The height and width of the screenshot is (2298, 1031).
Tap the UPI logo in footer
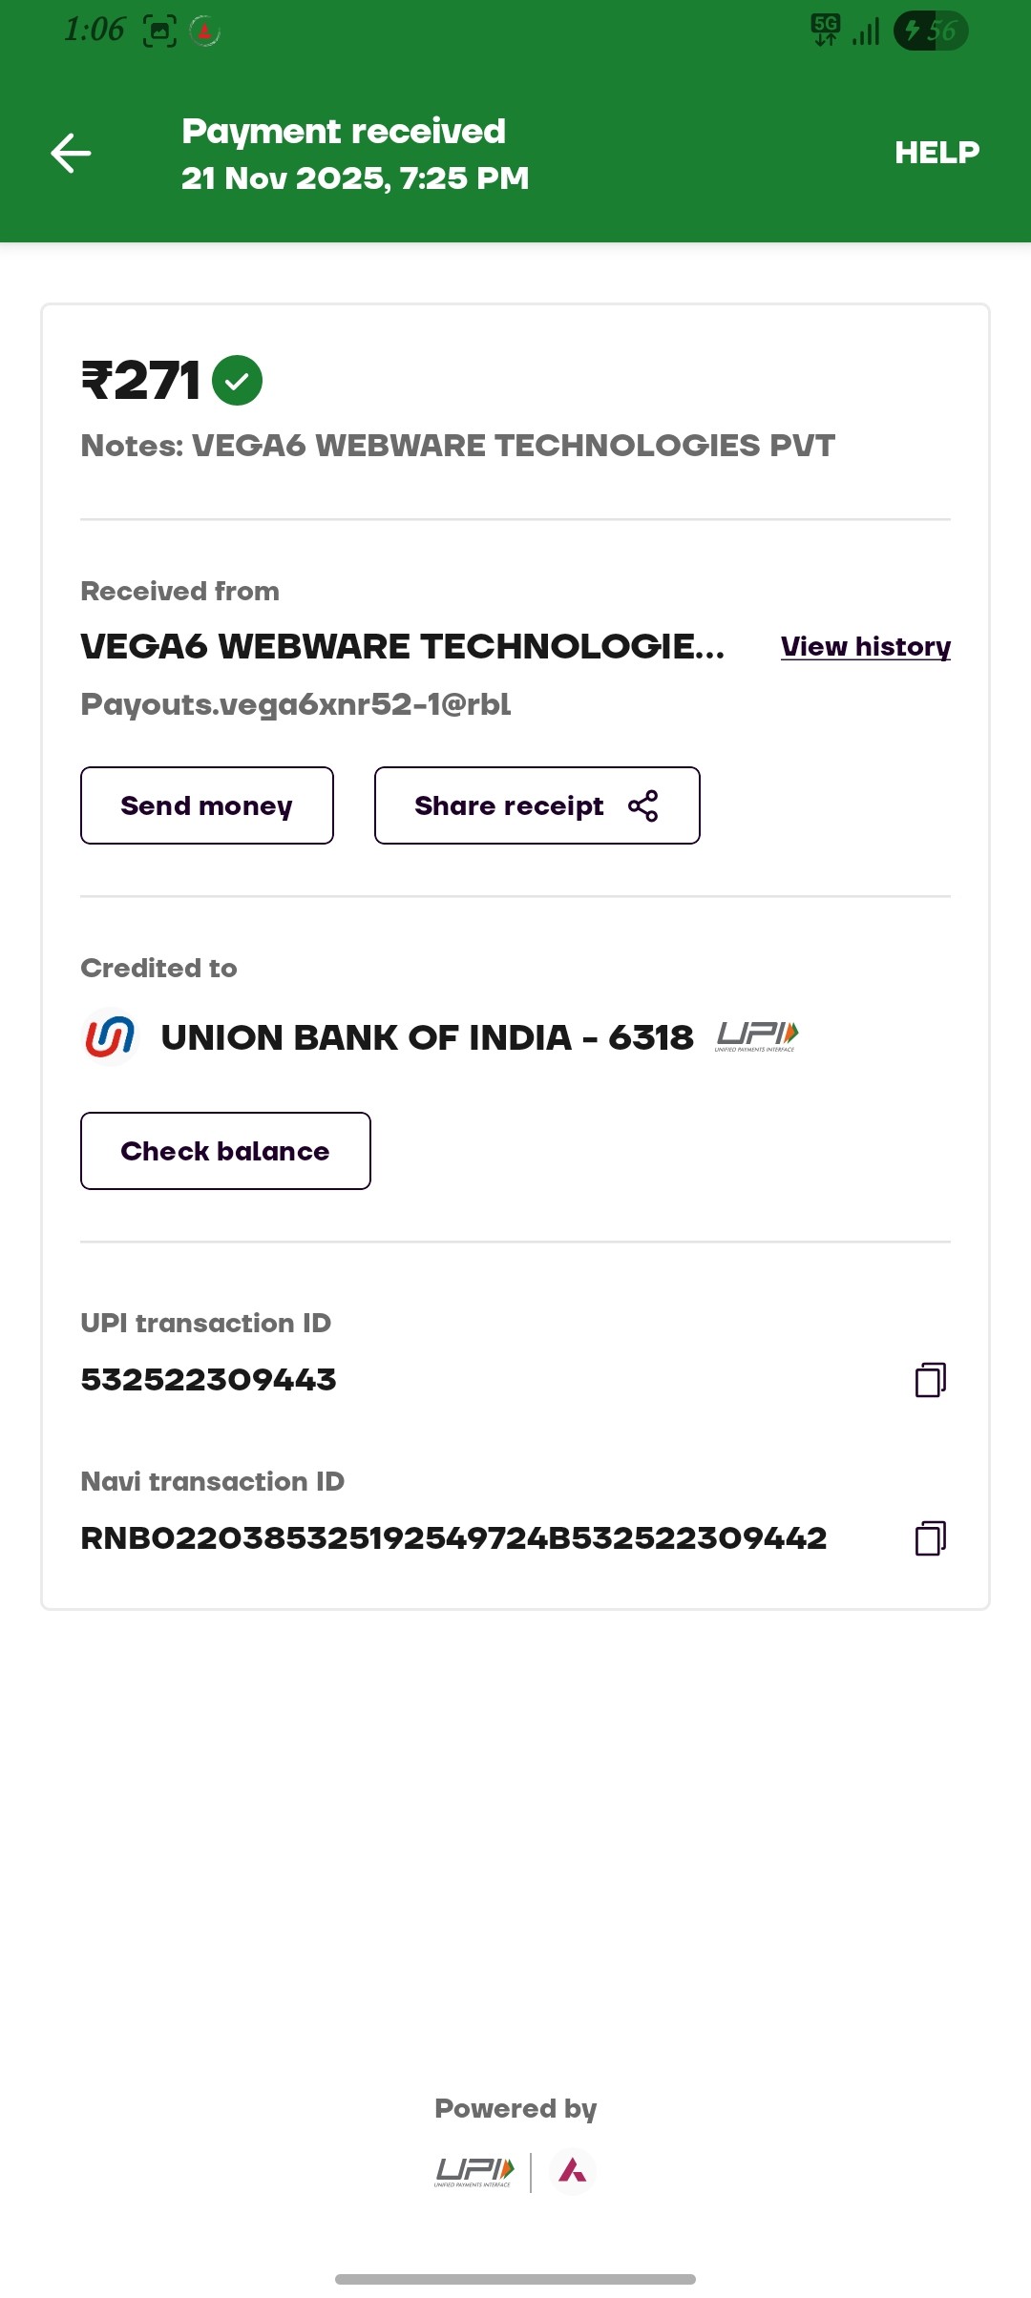click(474, 2172)
